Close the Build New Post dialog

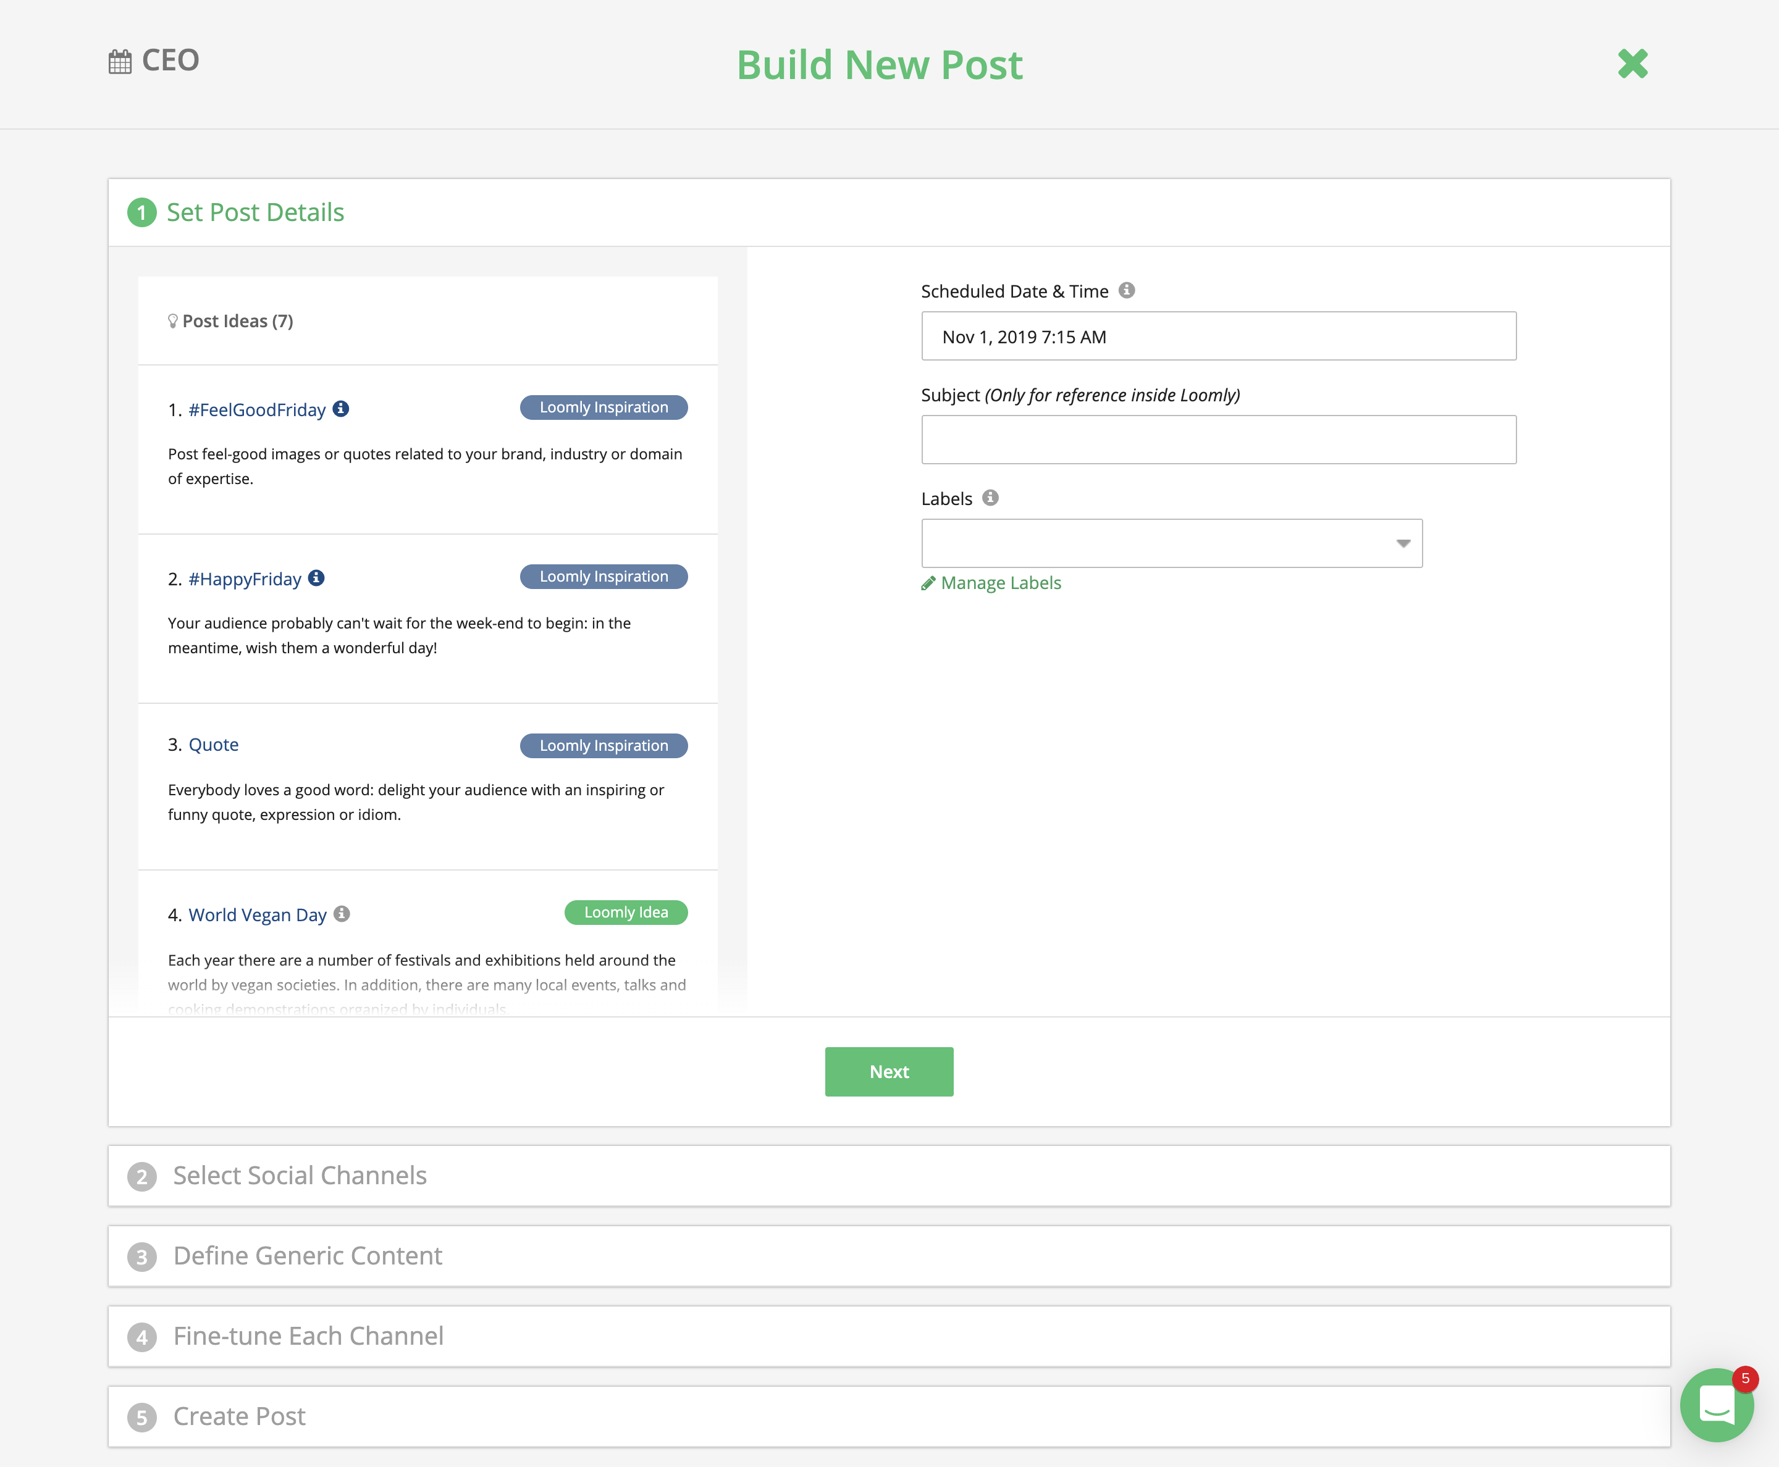click(1632, 64)
